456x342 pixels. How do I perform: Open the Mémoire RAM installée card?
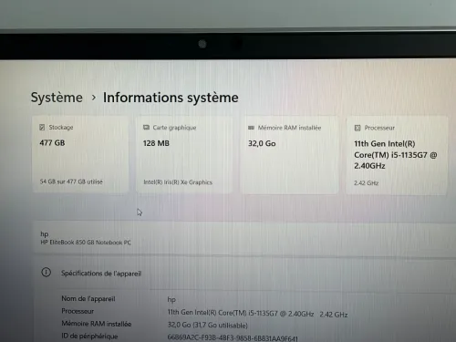(x=290, y=155)
